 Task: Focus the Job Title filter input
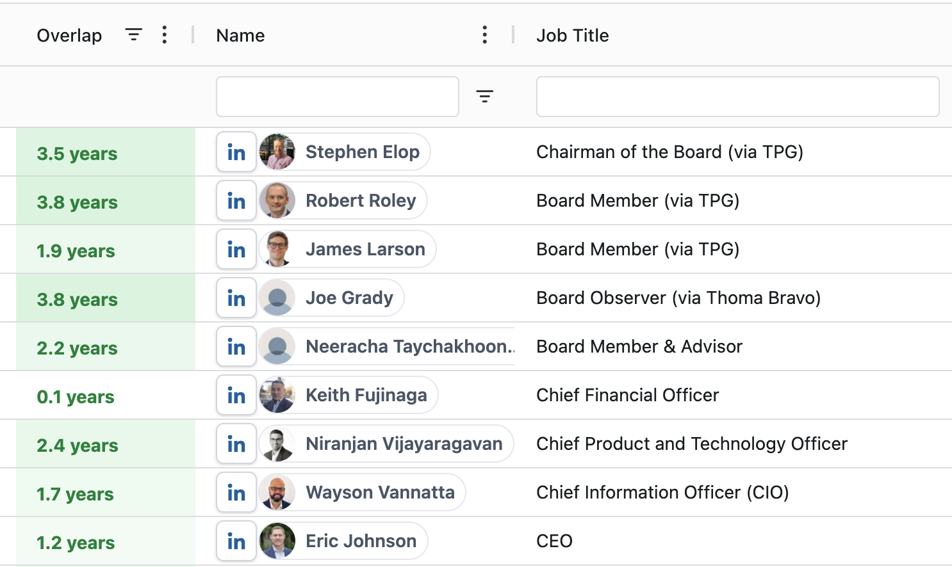(737, 97)
